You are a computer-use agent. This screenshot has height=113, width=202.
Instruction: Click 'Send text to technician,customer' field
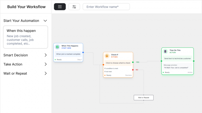(x=178, y=59)
